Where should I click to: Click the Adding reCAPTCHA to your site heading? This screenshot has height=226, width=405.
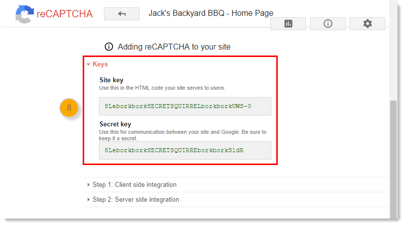174,47
